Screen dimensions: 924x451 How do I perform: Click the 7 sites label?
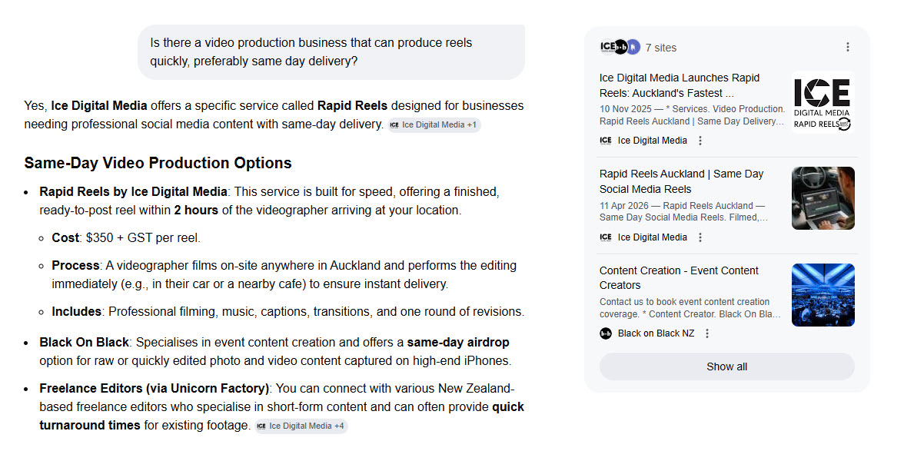pyautogui.click(x=660, y=47)
